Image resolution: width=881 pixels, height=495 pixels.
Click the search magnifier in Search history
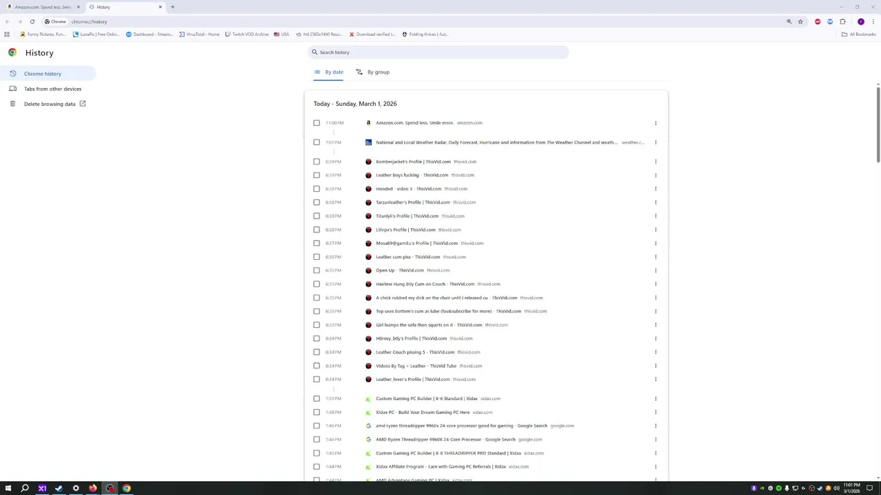point(315,52)
